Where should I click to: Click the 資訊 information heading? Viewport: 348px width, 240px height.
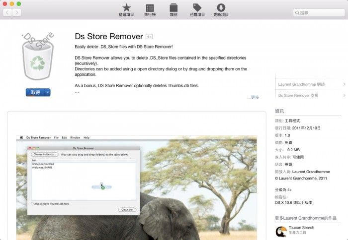[x=279, y=111]
